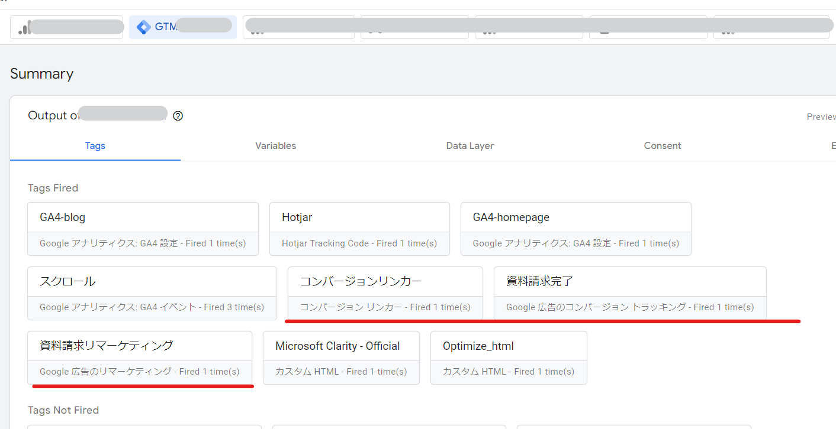Click the help question mark icon

click(x=178, y=116)
